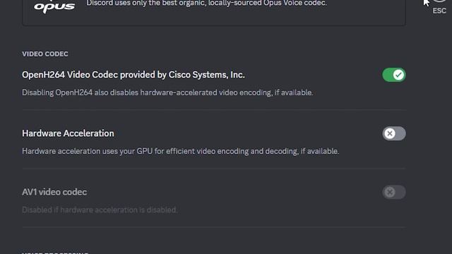Click the green checkmark knob on the OpenH264 switch

click(398, 75)
